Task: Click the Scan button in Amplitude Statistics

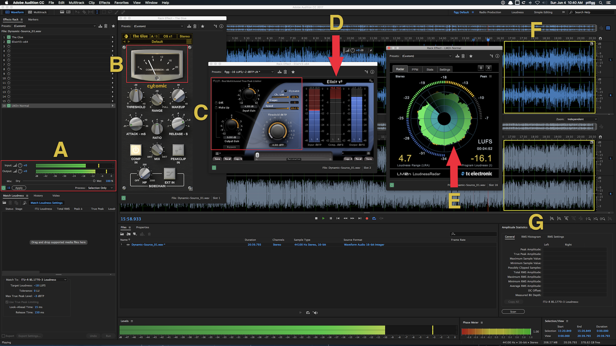Action: click(x=513, y=312)
